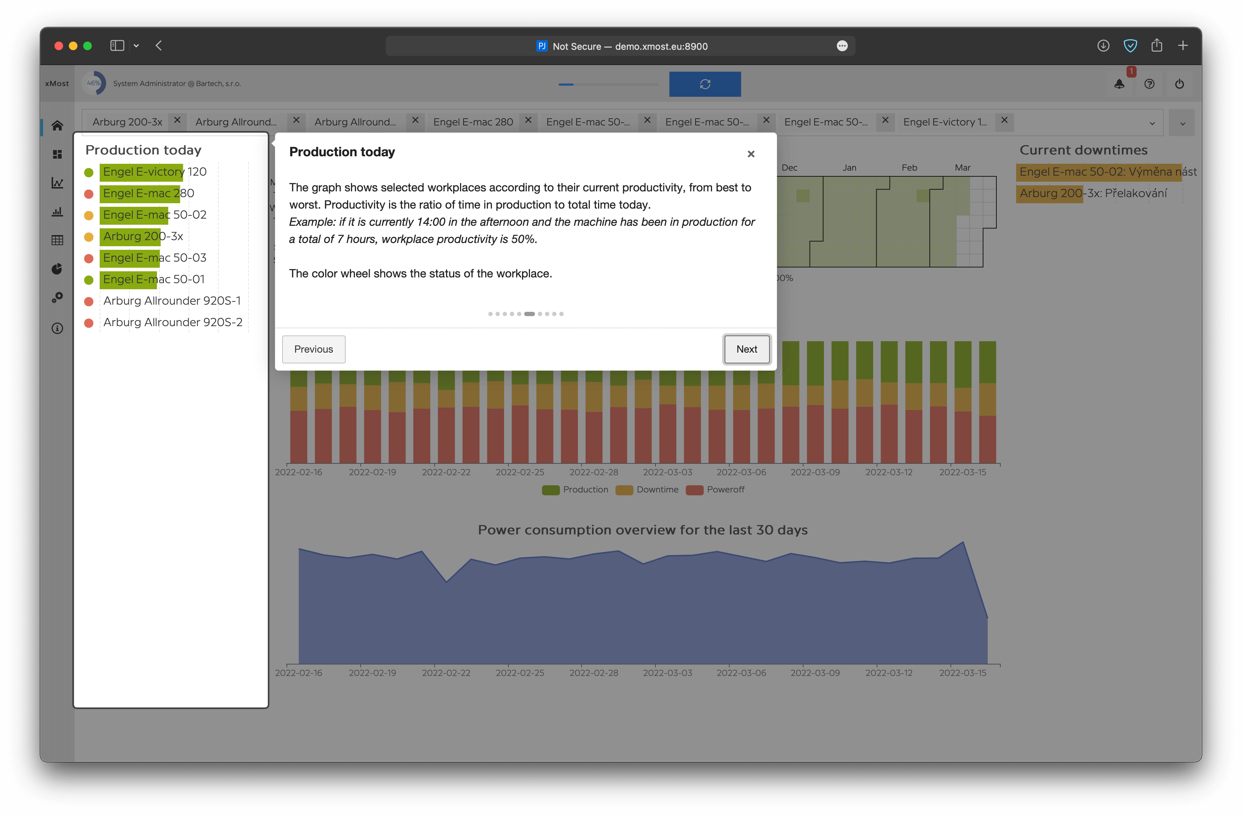This screenshot has height=815, width=1242.
Task: Open the pie chart icon in sidebar
Action: (x=57, y=269)
